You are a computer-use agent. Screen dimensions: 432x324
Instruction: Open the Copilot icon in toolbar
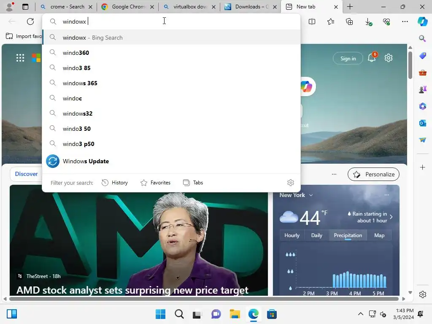[422, 22]
